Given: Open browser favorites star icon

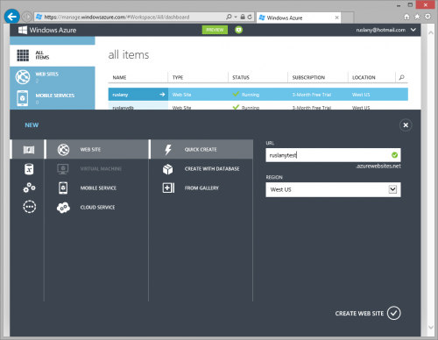Looking at the screenshot, I should click(x=417, y=17).
